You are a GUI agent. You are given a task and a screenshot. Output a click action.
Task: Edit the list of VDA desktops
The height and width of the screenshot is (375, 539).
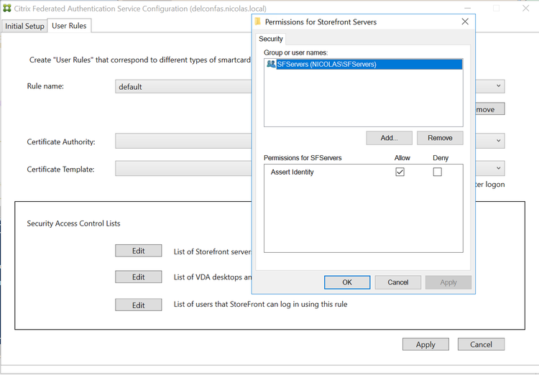coord(139,277)
